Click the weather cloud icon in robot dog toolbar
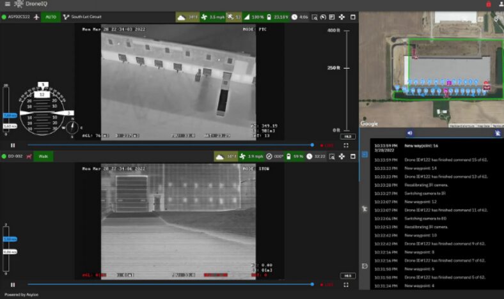504x299 pixels. [x=219, y=157]
